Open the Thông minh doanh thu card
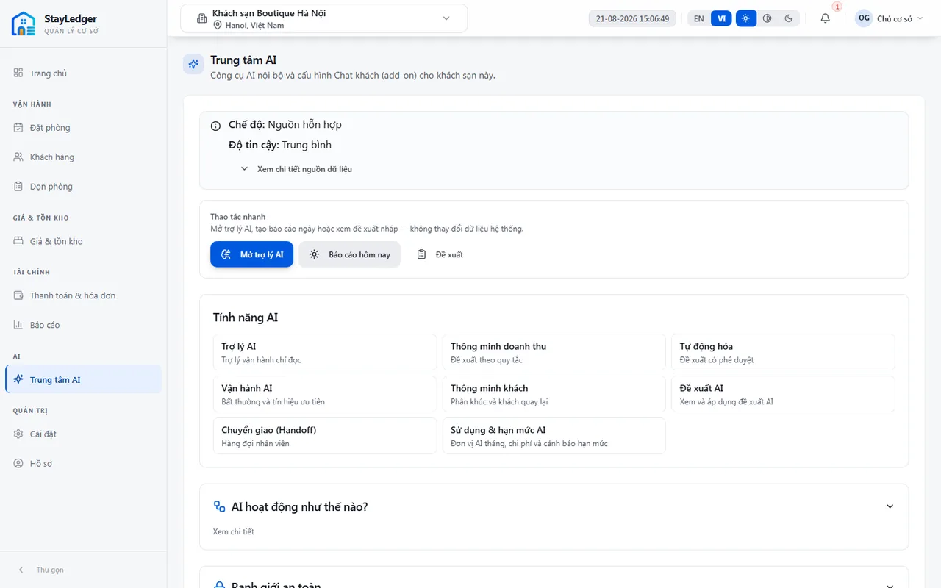 point(554,353)
